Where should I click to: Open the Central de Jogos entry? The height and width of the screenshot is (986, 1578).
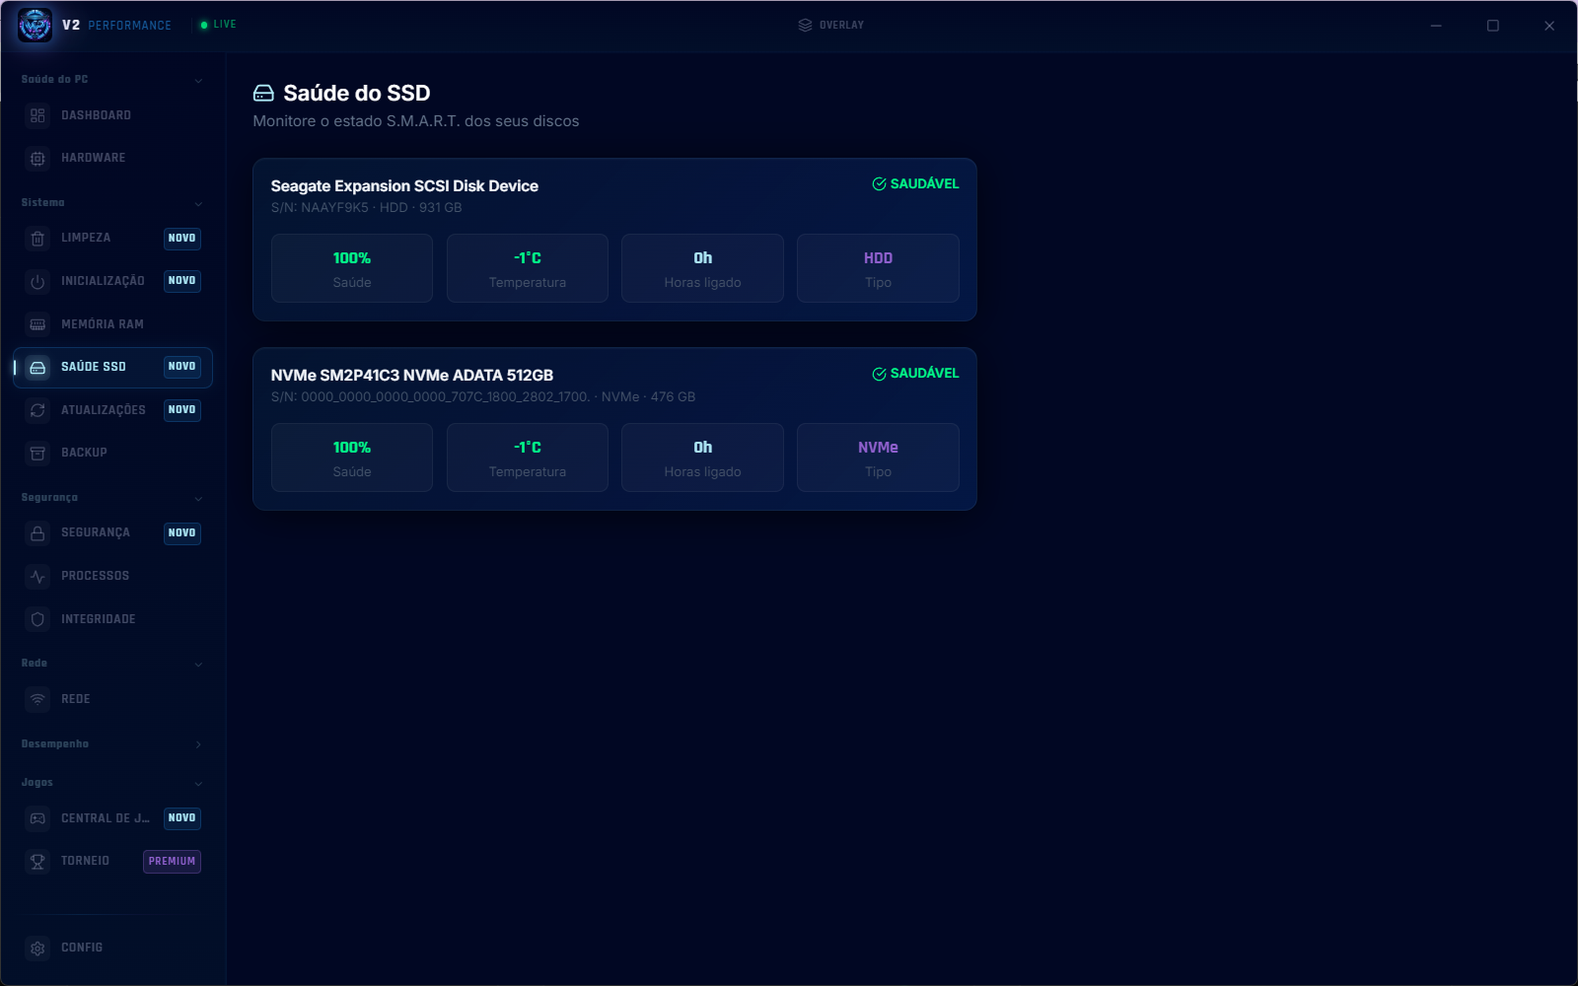(112, 818)
